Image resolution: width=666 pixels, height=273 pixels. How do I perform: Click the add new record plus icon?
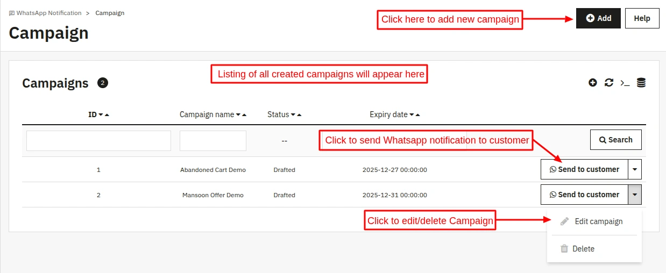pos(593,83)
